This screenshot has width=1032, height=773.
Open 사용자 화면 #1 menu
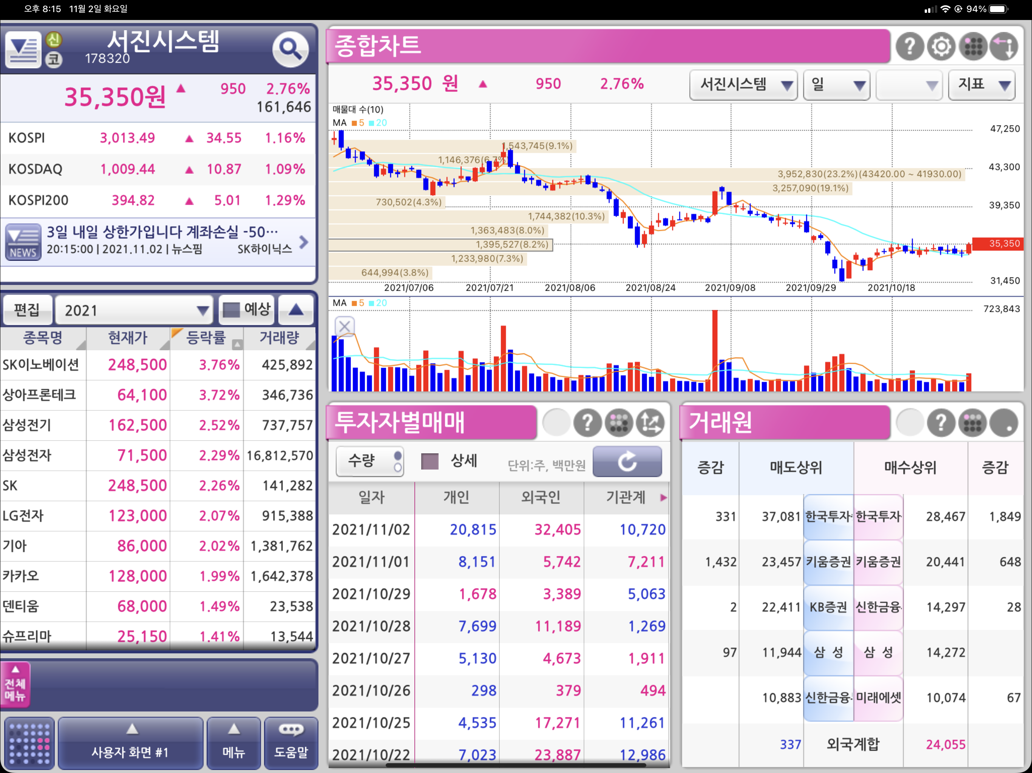130,743
